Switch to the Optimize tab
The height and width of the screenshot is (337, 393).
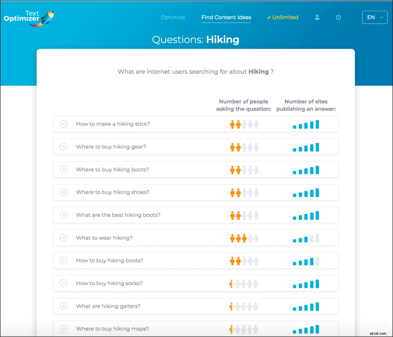[x=173, y=17]
